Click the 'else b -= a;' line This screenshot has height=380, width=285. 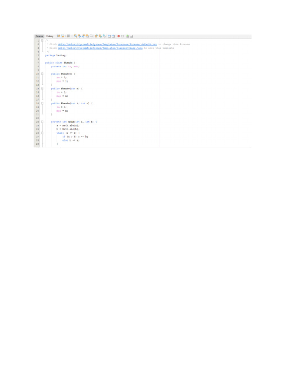(71, 140)
